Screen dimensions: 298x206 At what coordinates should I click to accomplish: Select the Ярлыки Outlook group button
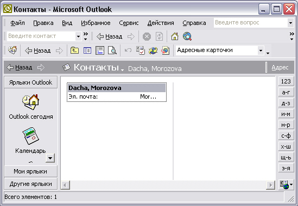[x=30, y=82]
